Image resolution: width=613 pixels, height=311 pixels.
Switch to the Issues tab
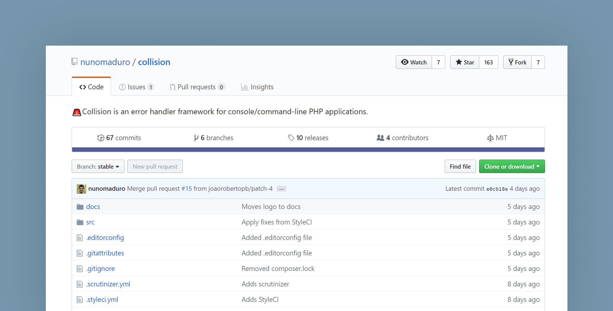click(136, 87)
